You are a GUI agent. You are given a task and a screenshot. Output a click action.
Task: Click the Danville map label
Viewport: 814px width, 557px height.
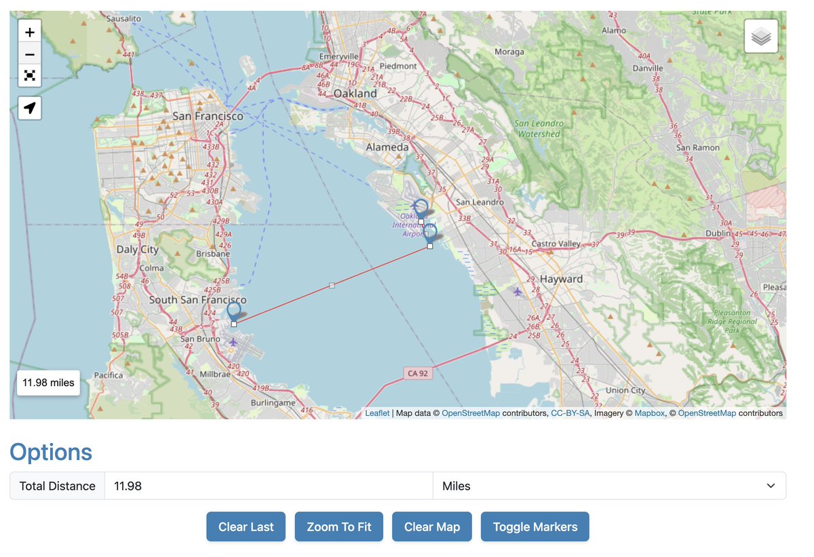pos(648,68)
